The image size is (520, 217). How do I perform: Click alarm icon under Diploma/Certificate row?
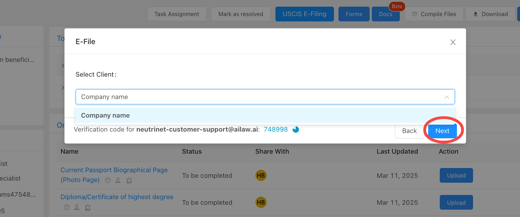pyautogui.click(x=88, y=207)
